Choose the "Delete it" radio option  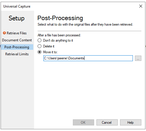(x=40, y=46)
